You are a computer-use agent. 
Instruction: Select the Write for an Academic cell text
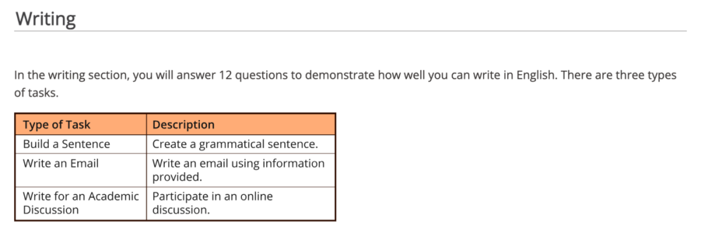coord(81,196)
